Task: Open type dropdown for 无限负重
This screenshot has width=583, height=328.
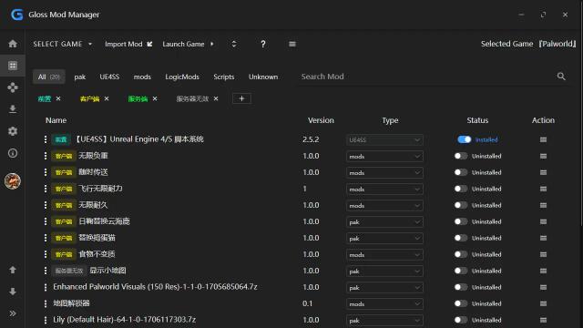Action: point(384,156)
